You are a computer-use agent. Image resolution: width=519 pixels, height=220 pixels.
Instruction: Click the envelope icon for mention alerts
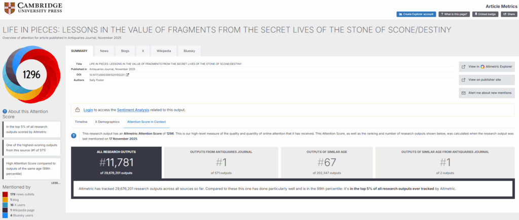coord(463,93)
